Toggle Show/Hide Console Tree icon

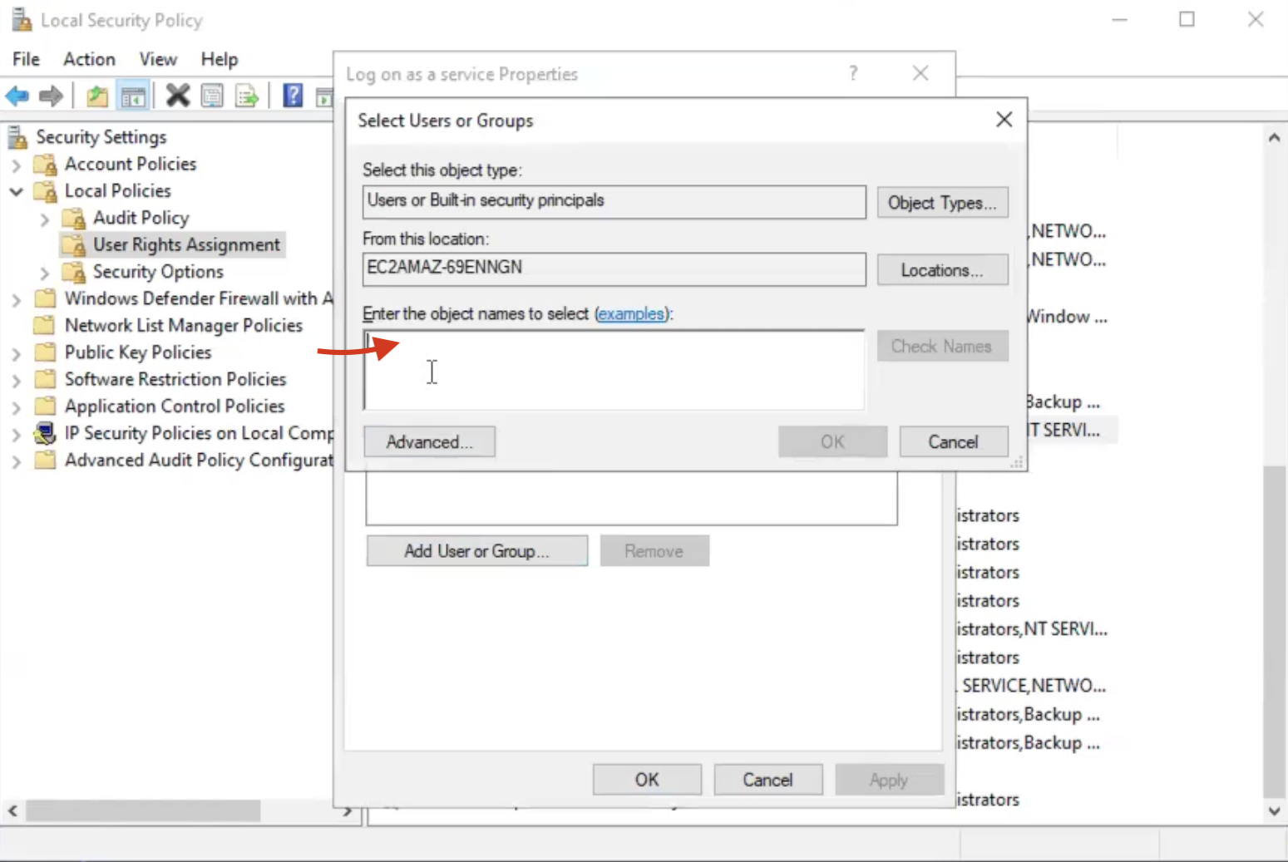tap(133, 96)
